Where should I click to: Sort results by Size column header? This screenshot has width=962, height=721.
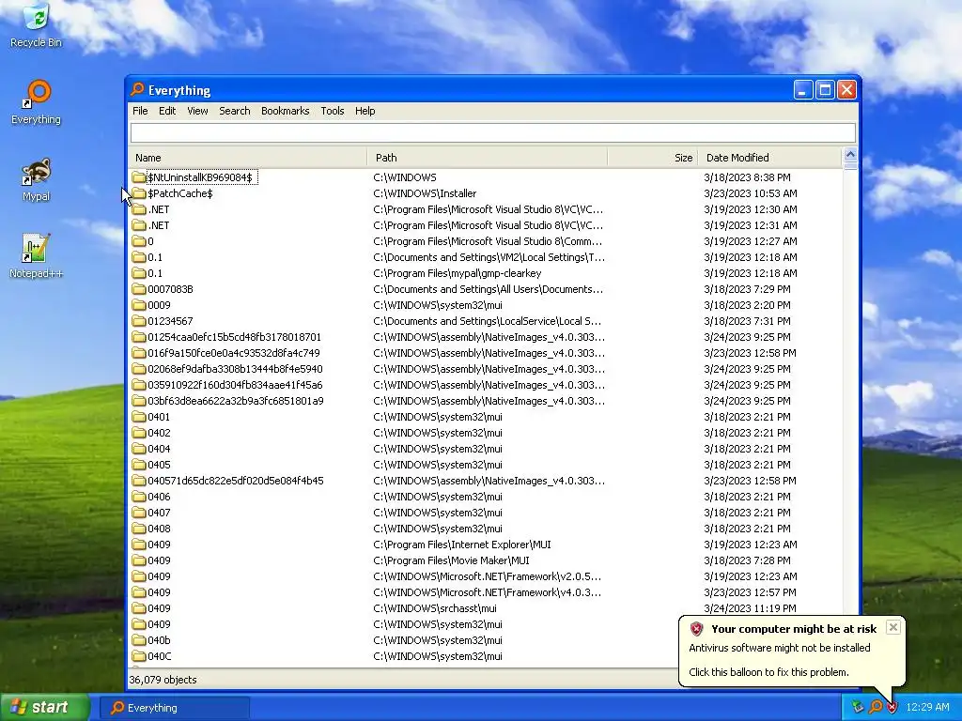[653, 158]
